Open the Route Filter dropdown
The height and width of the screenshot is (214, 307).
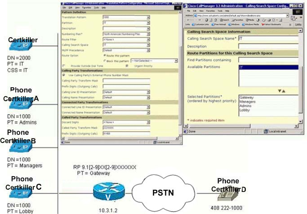(x=148, y=40)
